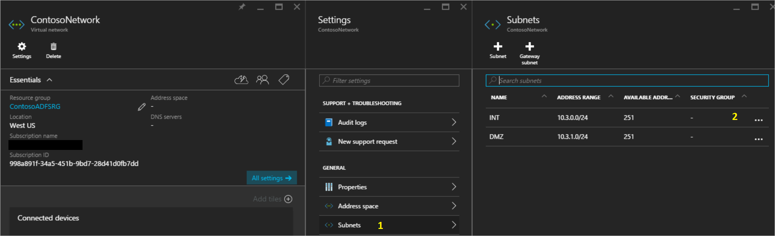Open Address space settings item
The height and width of the screenshot is (236, 775).
pyautogui.click(x=389, y=206)
